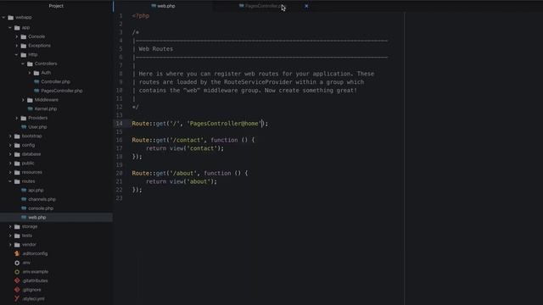Open the .gitattributes file
This screenshot has width=543, height=305.
click(35, 280)
